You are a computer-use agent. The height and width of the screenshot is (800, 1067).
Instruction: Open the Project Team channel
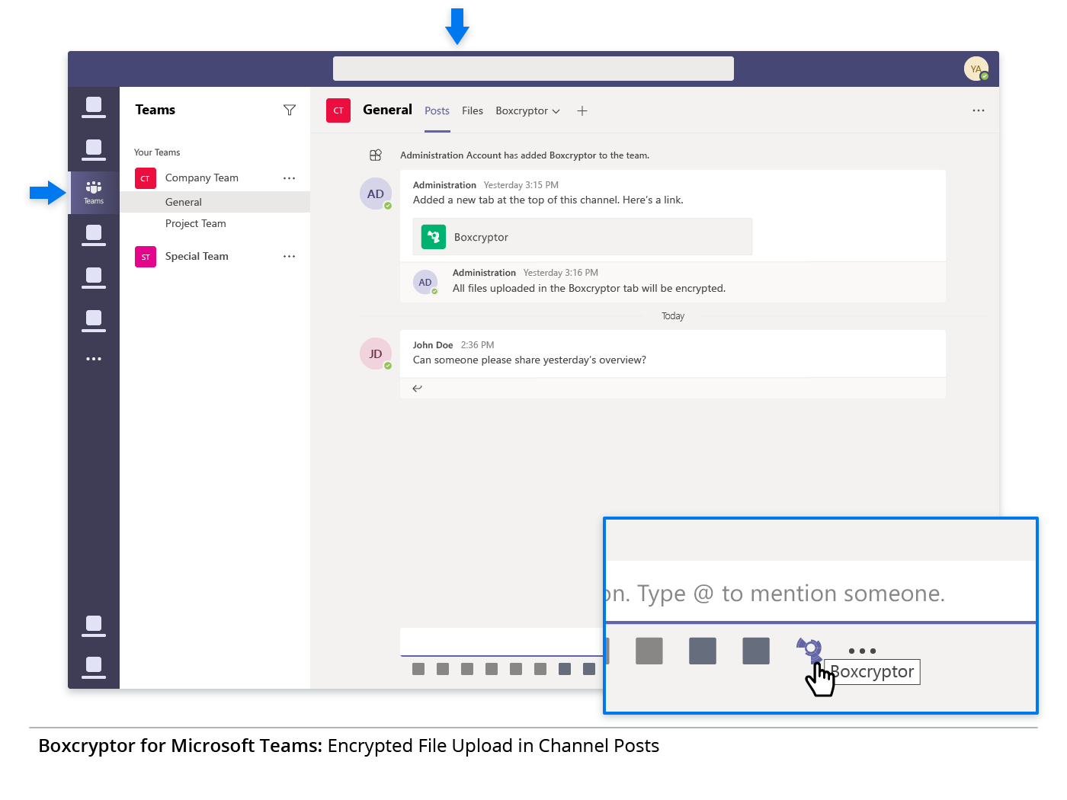coord(196,224)
